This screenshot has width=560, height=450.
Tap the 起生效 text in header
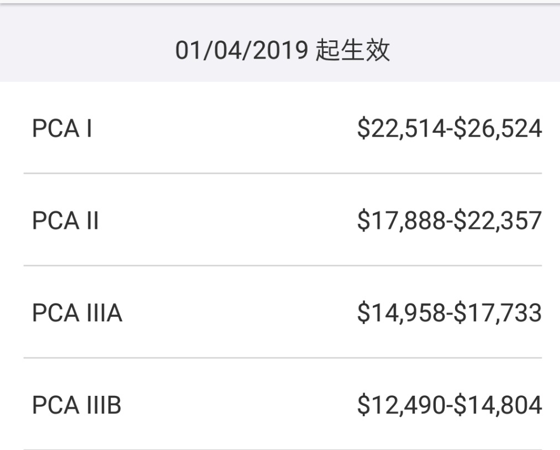coord(353,50)
